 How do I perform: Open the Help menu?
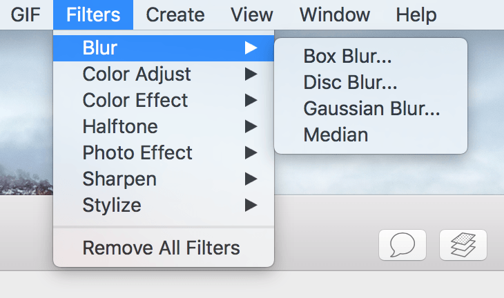click(416, 14)
